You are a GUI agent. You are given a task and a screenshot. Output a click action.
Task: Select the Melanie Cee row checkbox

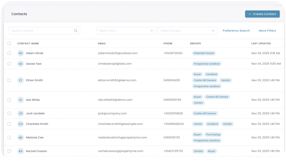tap(9, 137)
